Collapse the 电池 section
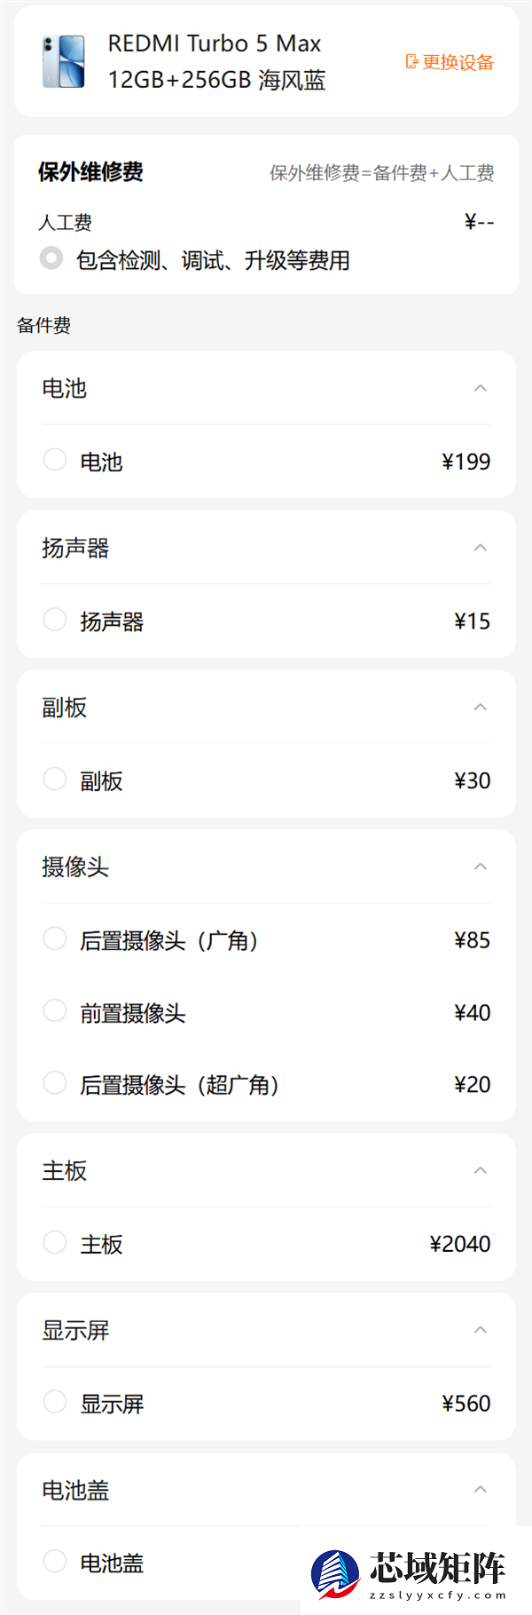Viewport: 532px width, 1615px height. (480, 387)
